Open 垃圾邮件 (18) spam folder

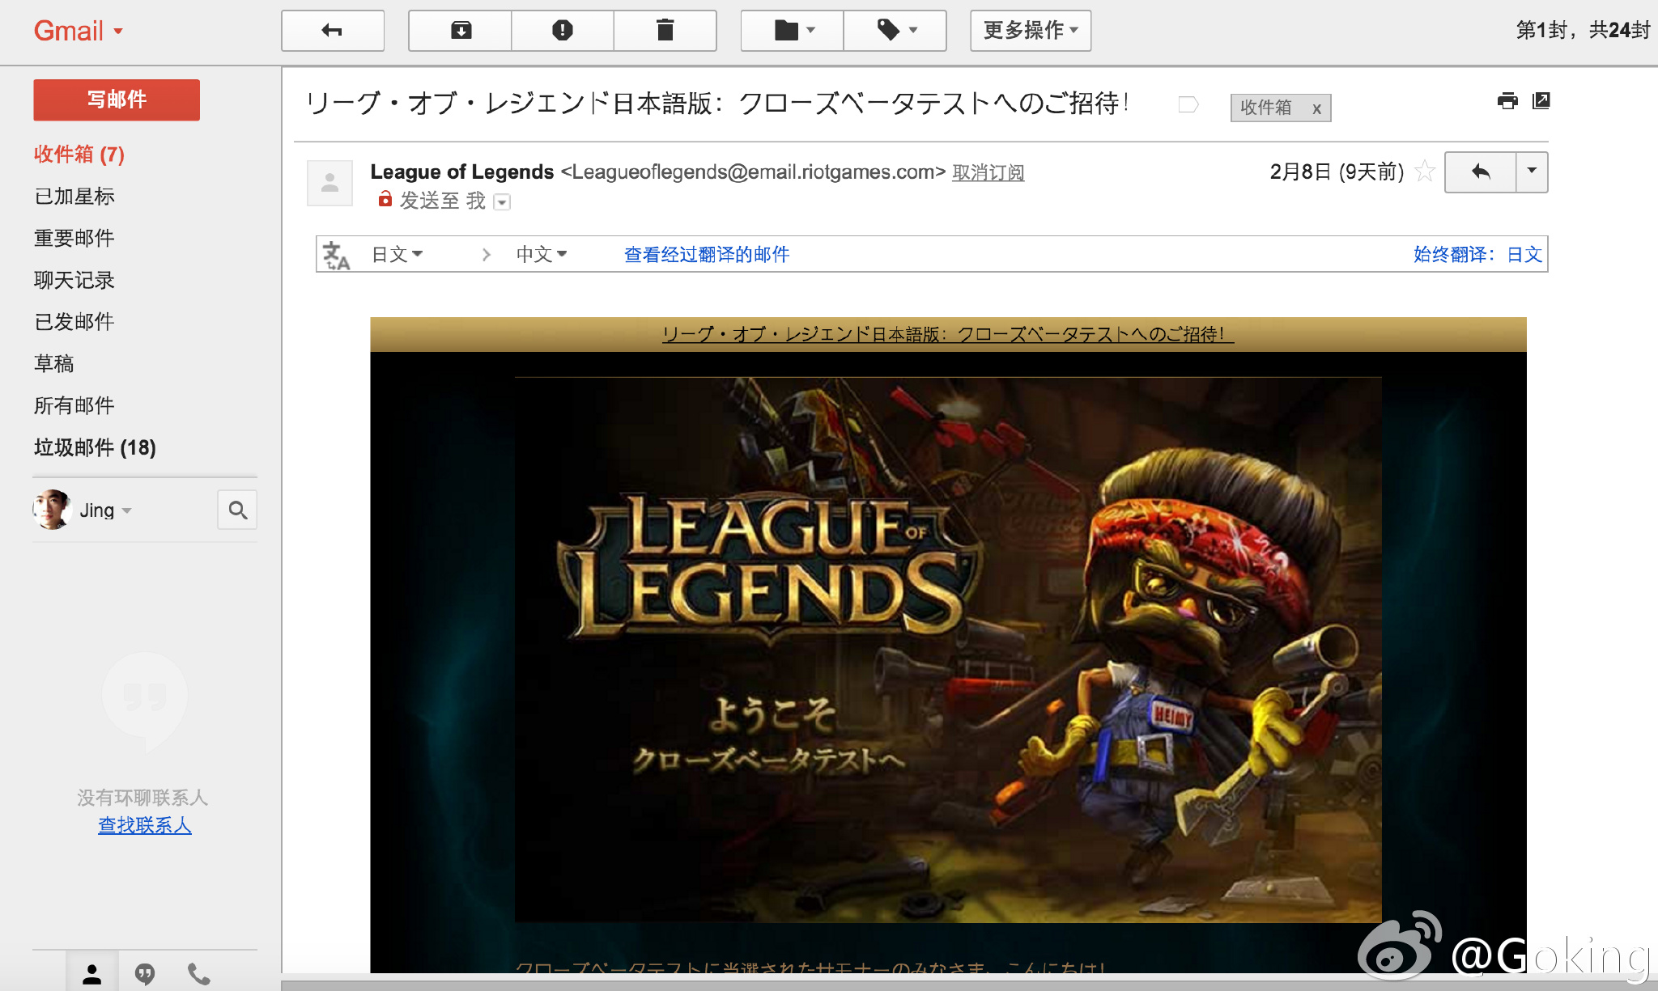[x=95, y=447]
